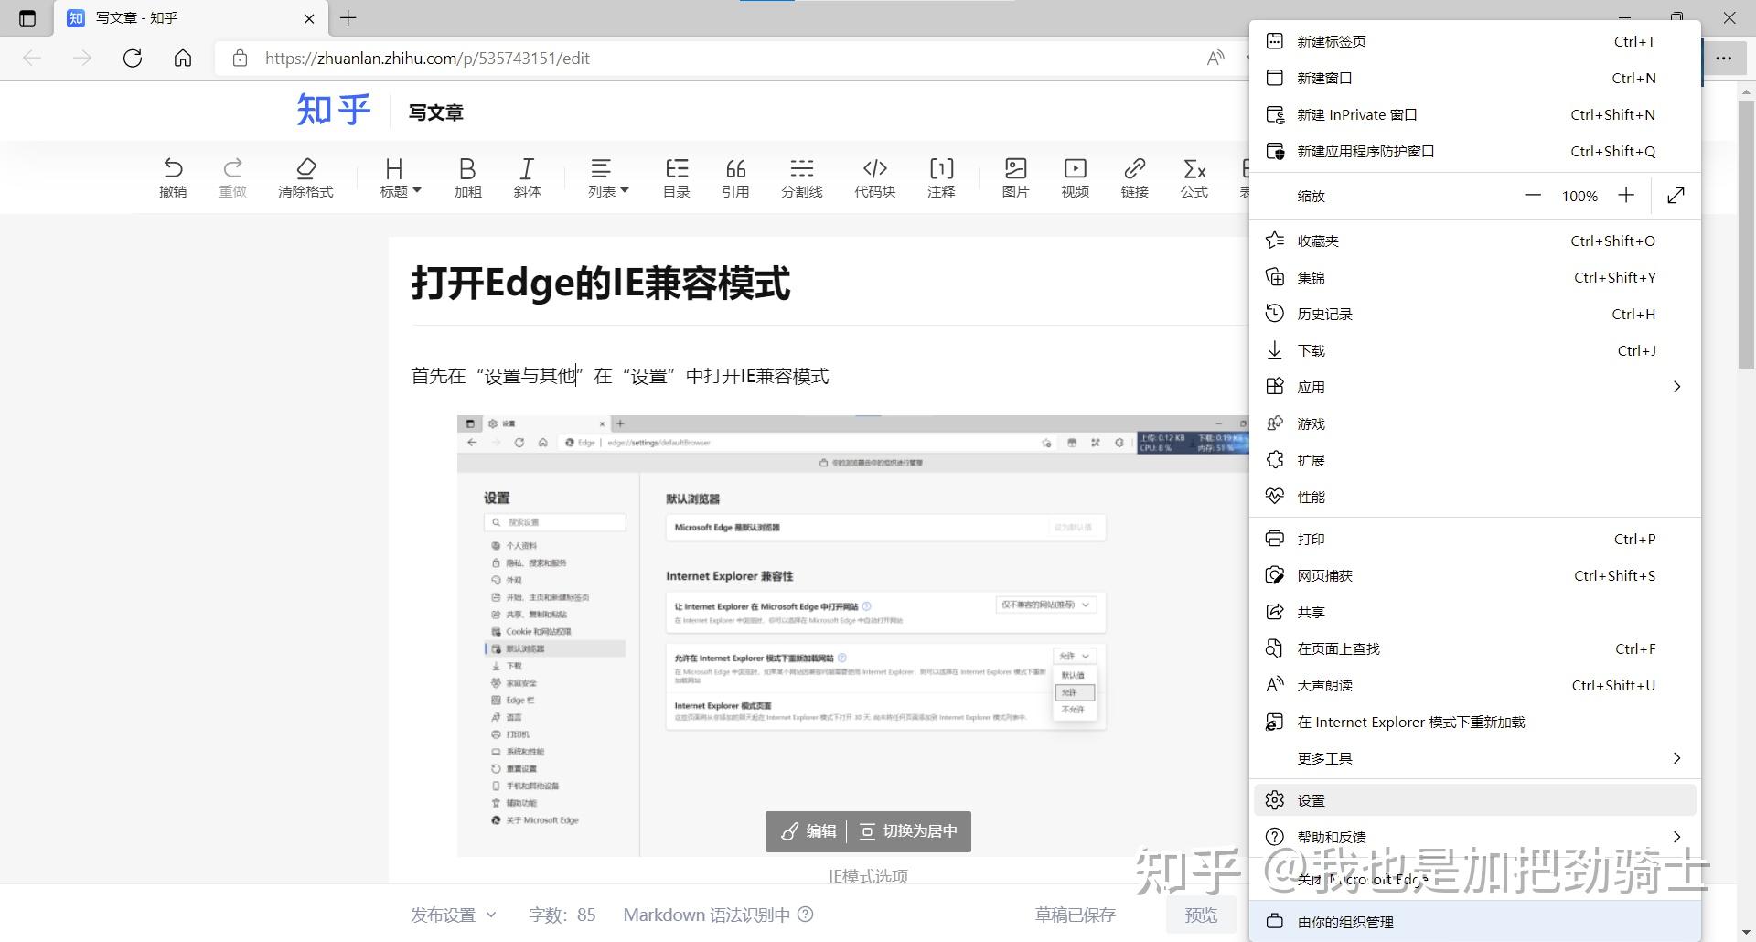Open 扩展 from the menu
Screen dimensions: 1756x942
1474,460
